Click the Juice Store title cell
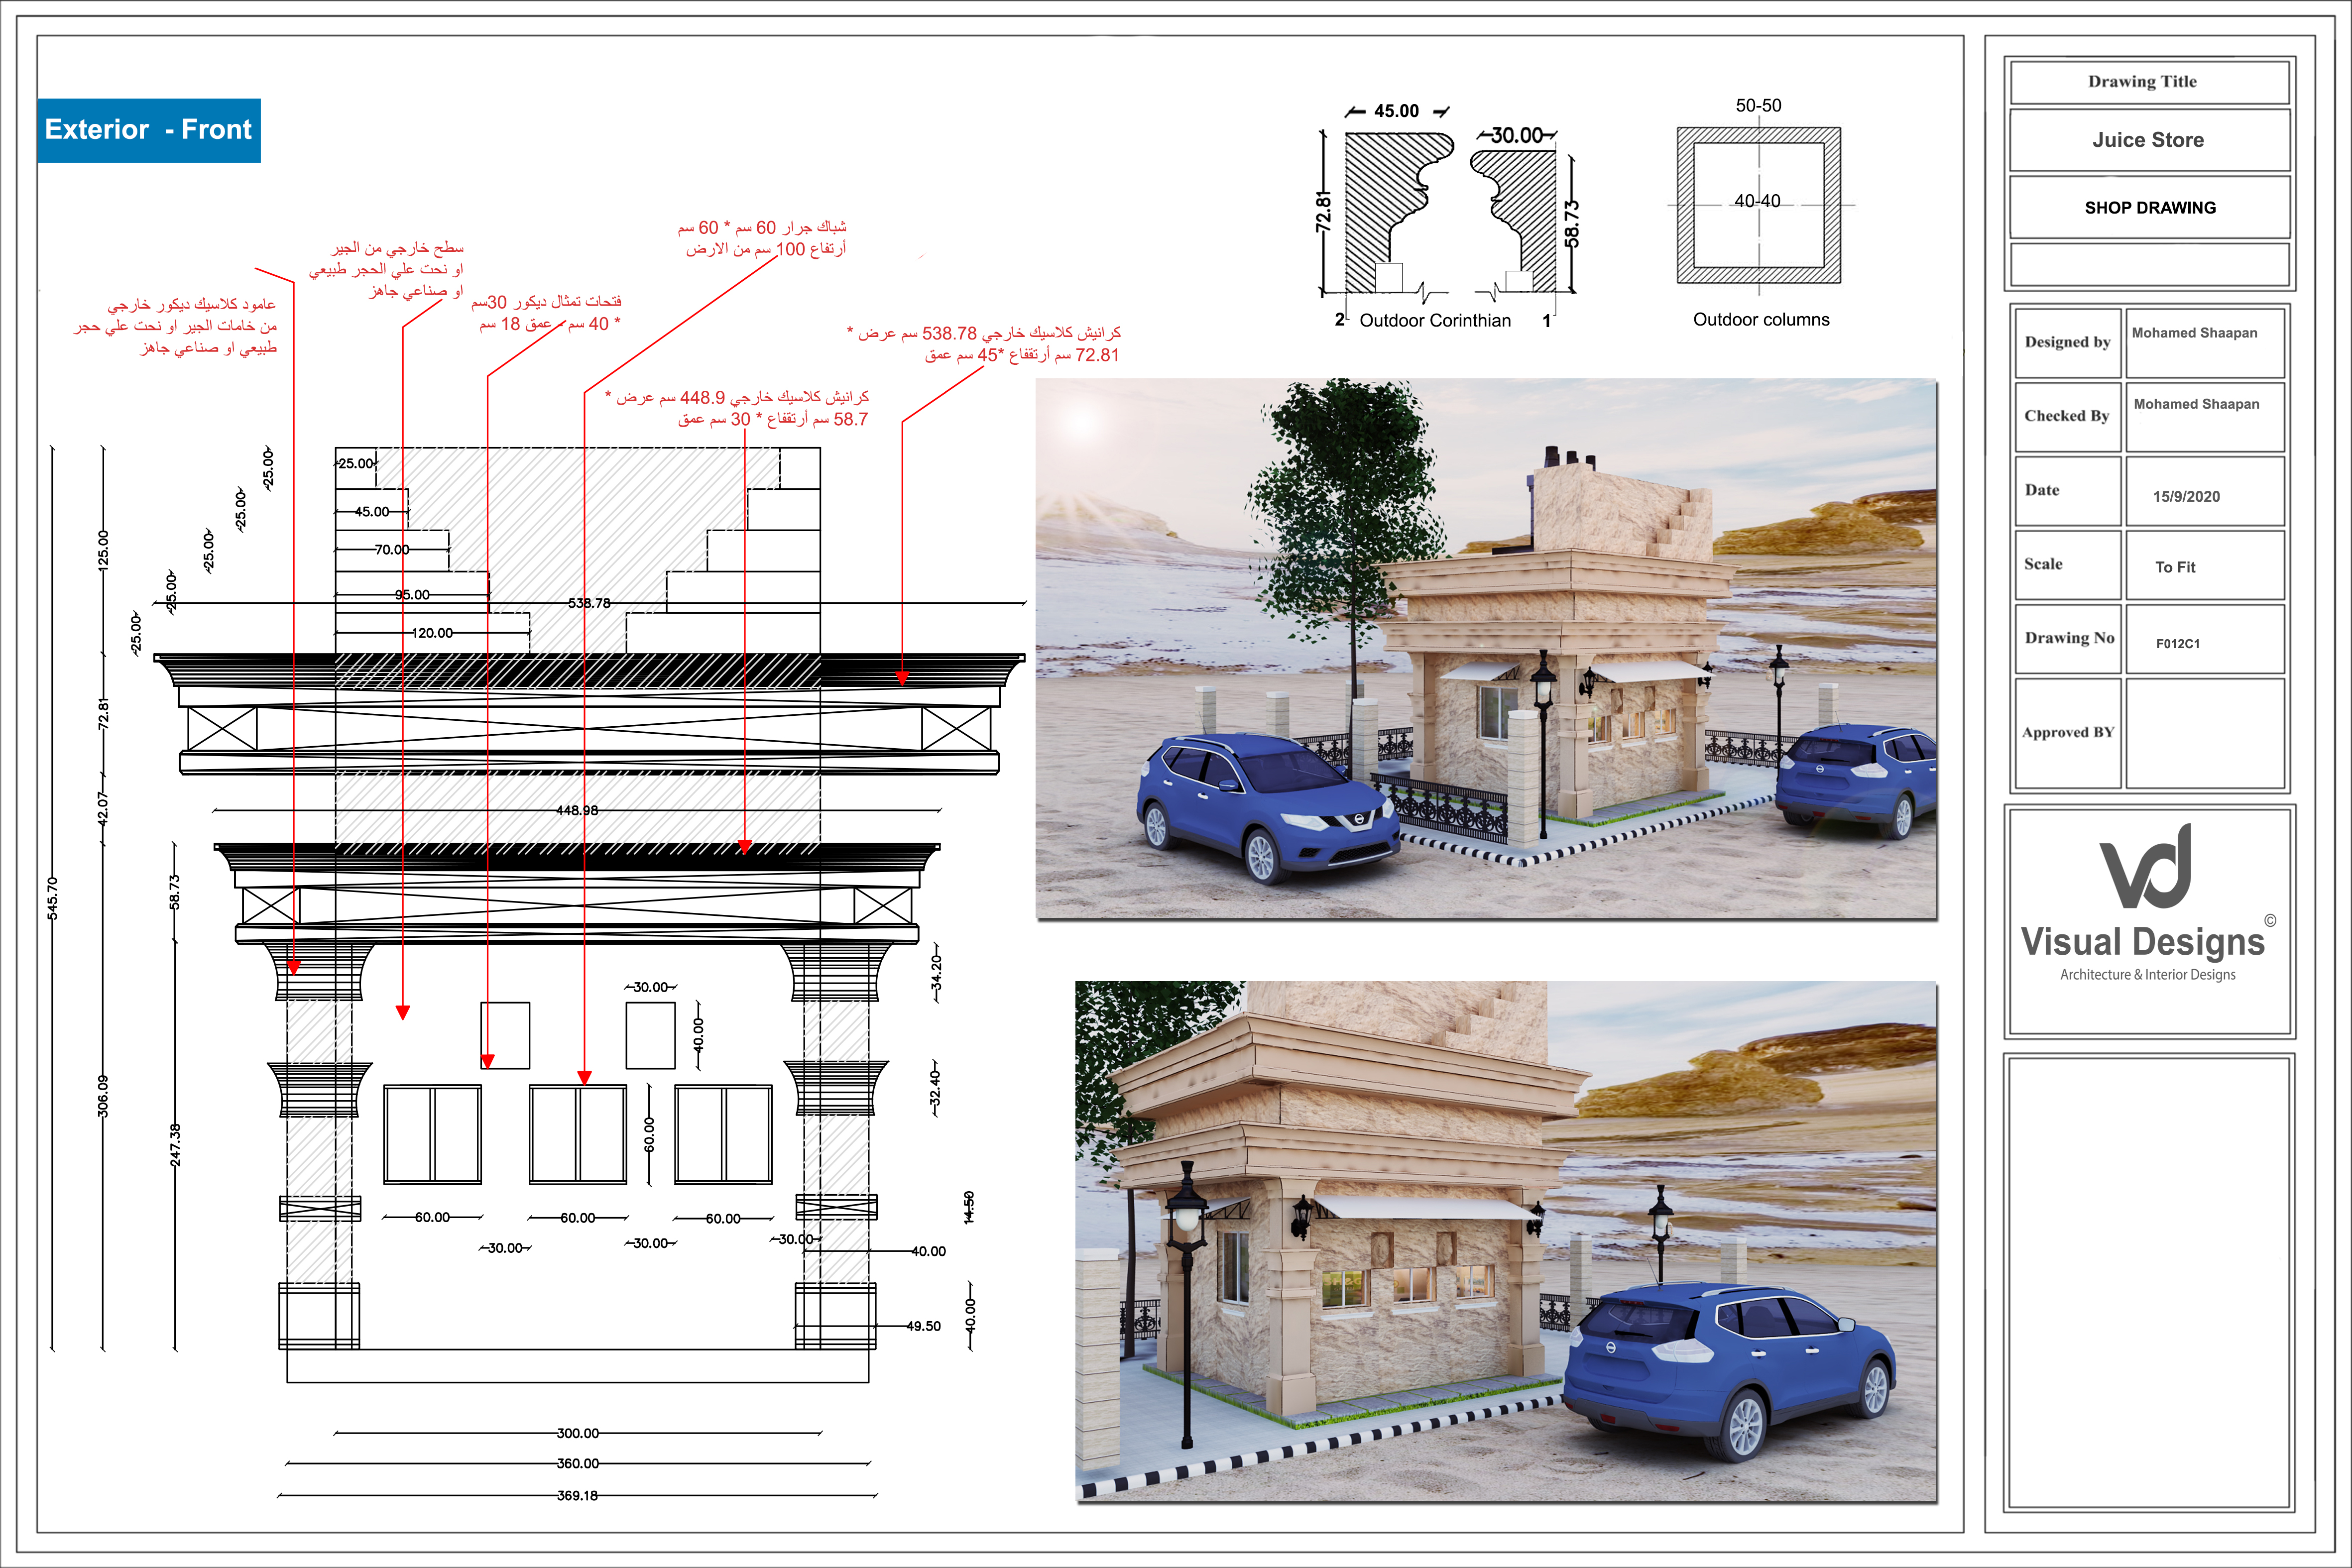This screenshot has width=2352, height=1568. [2148, 140]
